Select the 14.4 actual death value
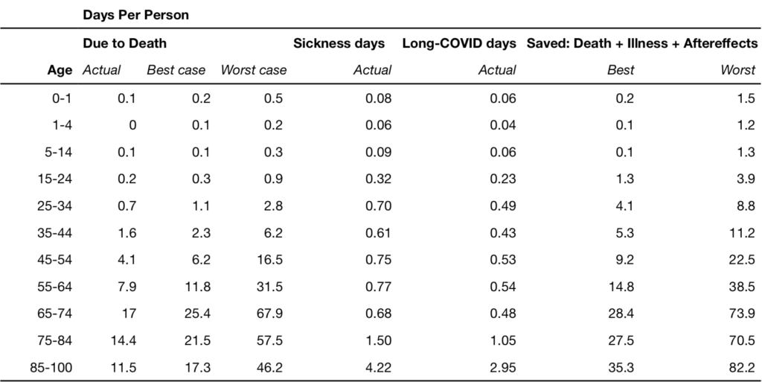Image resolution: width=762 pixels, height=382 pixels. [x=124, y=340]
